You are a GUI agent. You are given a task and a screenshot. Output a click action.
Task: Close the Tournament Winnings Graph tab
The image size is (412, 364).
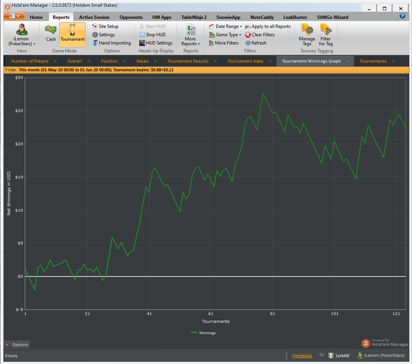[x=348, y=61]
